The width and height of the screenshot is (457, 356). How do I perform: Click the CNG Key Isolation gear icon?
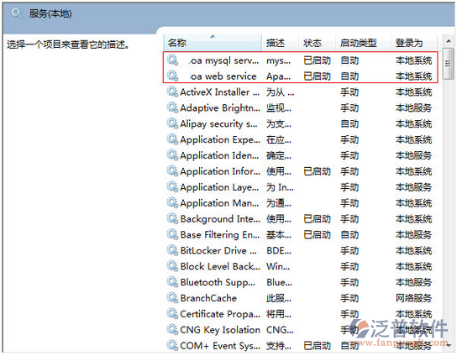(x=172, y=329)
